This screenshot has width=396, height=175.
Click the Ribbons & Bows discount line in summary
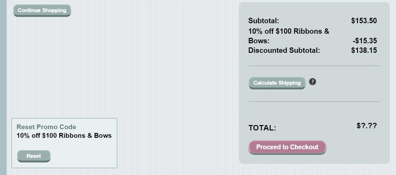(x=289, y=36)
